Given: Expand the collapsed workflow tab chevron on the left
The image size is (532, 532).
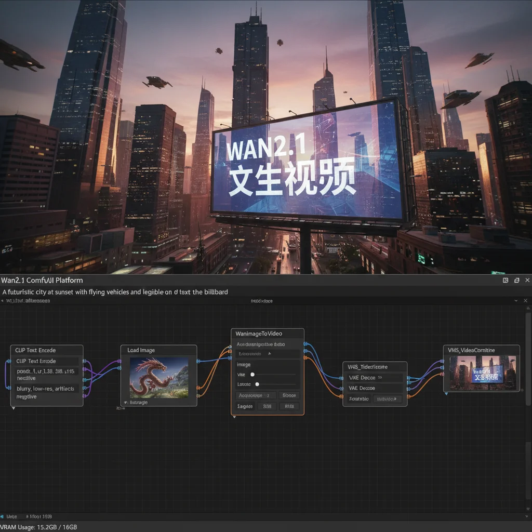Looking at the screenshot, I should point(3,300).
